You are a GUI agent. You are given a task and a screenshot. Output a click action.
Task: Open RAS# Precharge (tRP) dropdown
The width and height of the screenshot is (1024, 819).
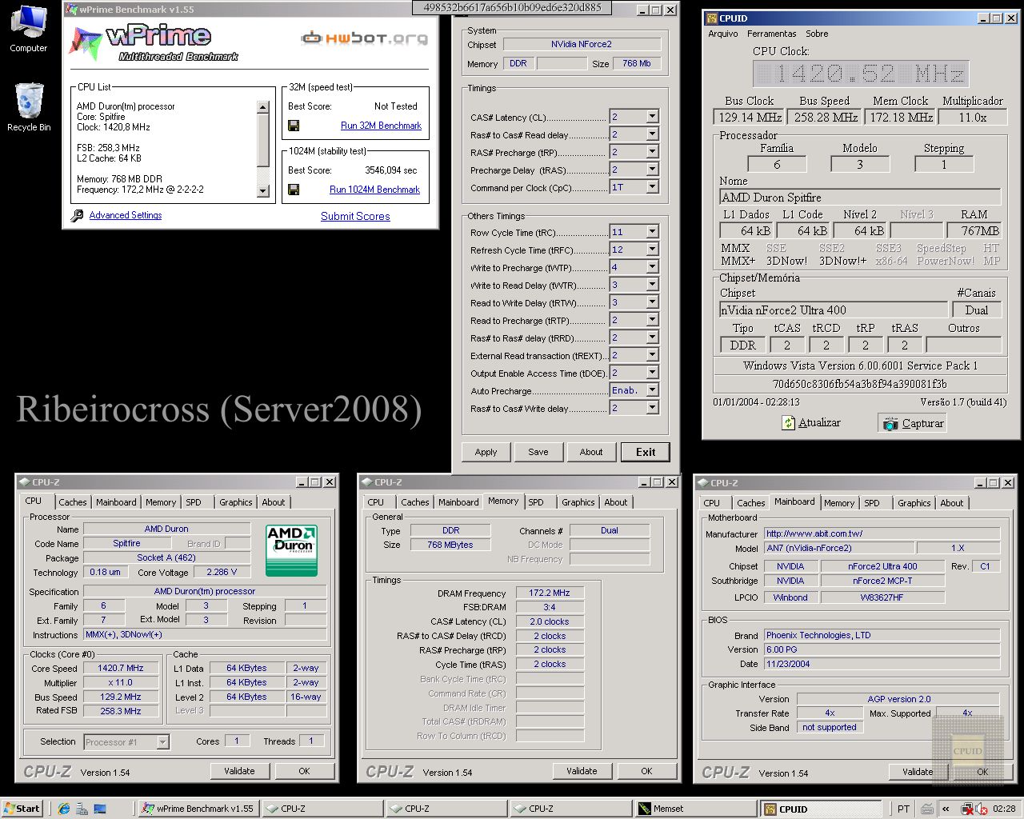pyautogui.click(x=652, y=152)
